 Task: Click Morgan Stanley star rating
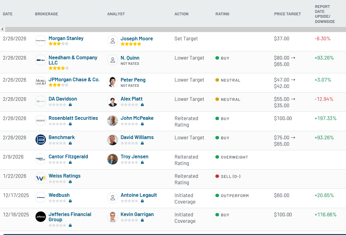(58, 44)
